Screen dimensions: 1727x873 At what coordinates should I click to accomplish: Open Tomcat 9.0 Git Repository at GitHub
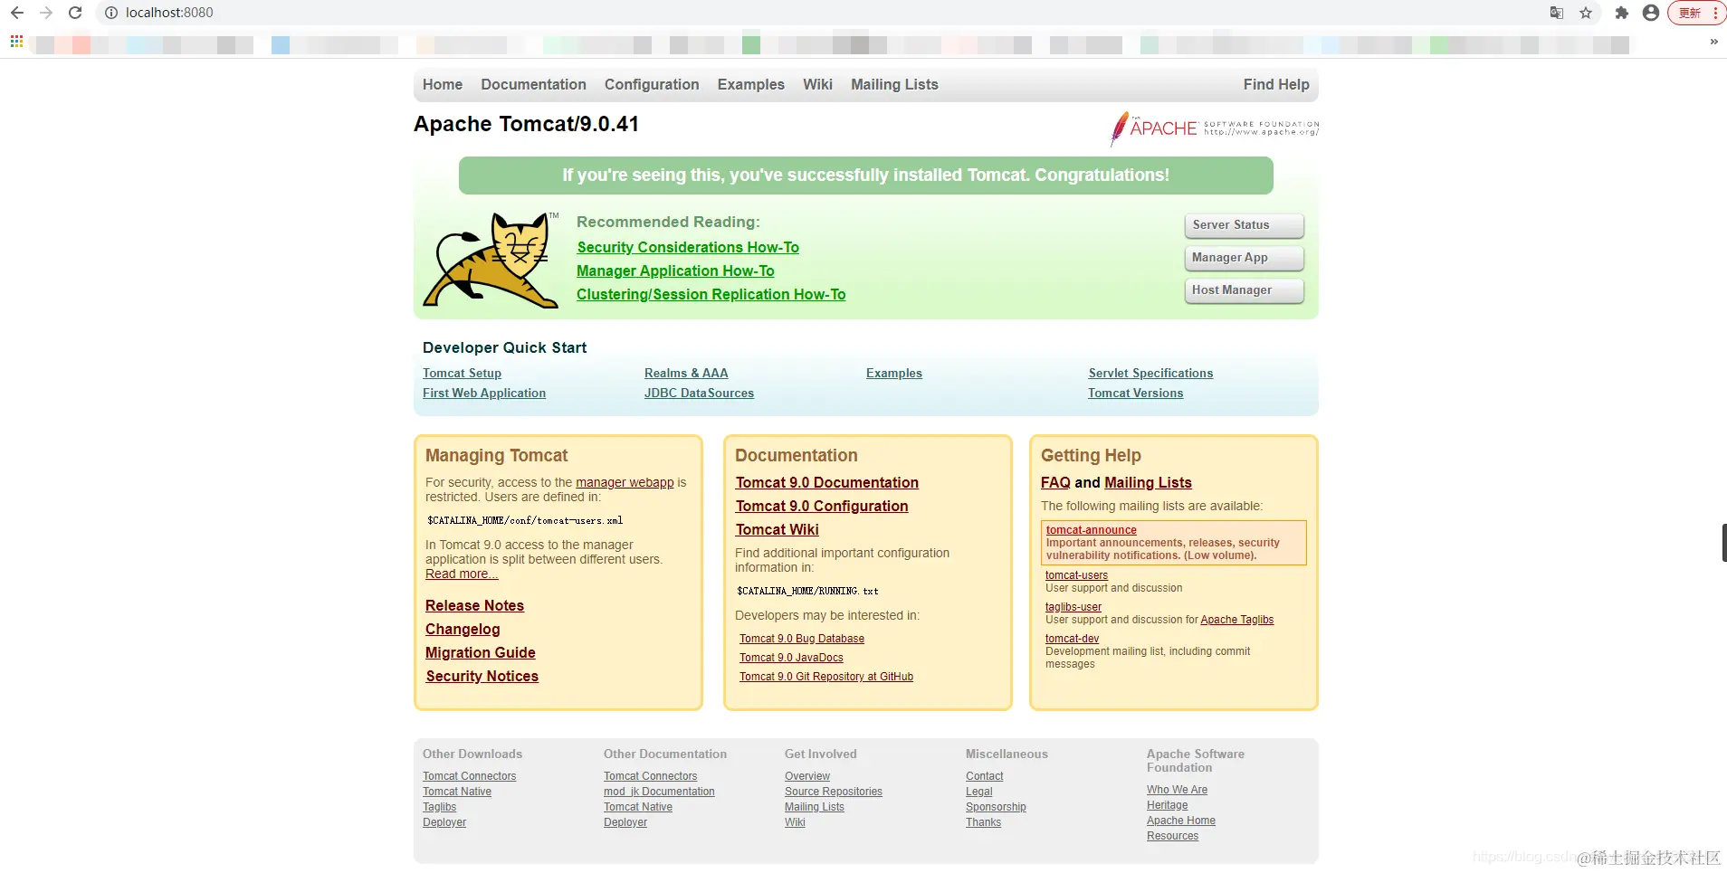(826, 677)
